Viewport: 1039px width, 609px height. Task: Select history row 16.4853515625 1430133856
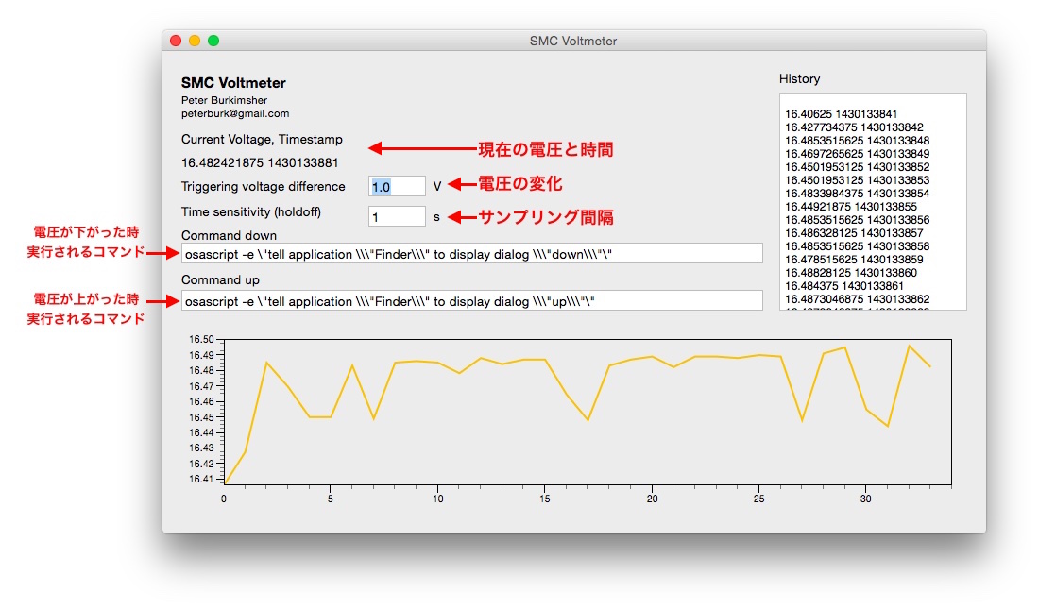(857, 220)
